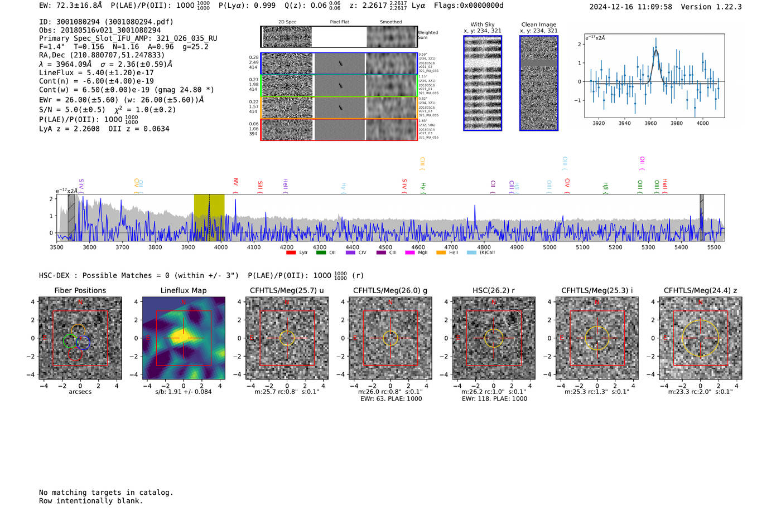This screenshot has height=531, width=781.
Task: Open the Fiber Positions panel
Action: point(80,338)
